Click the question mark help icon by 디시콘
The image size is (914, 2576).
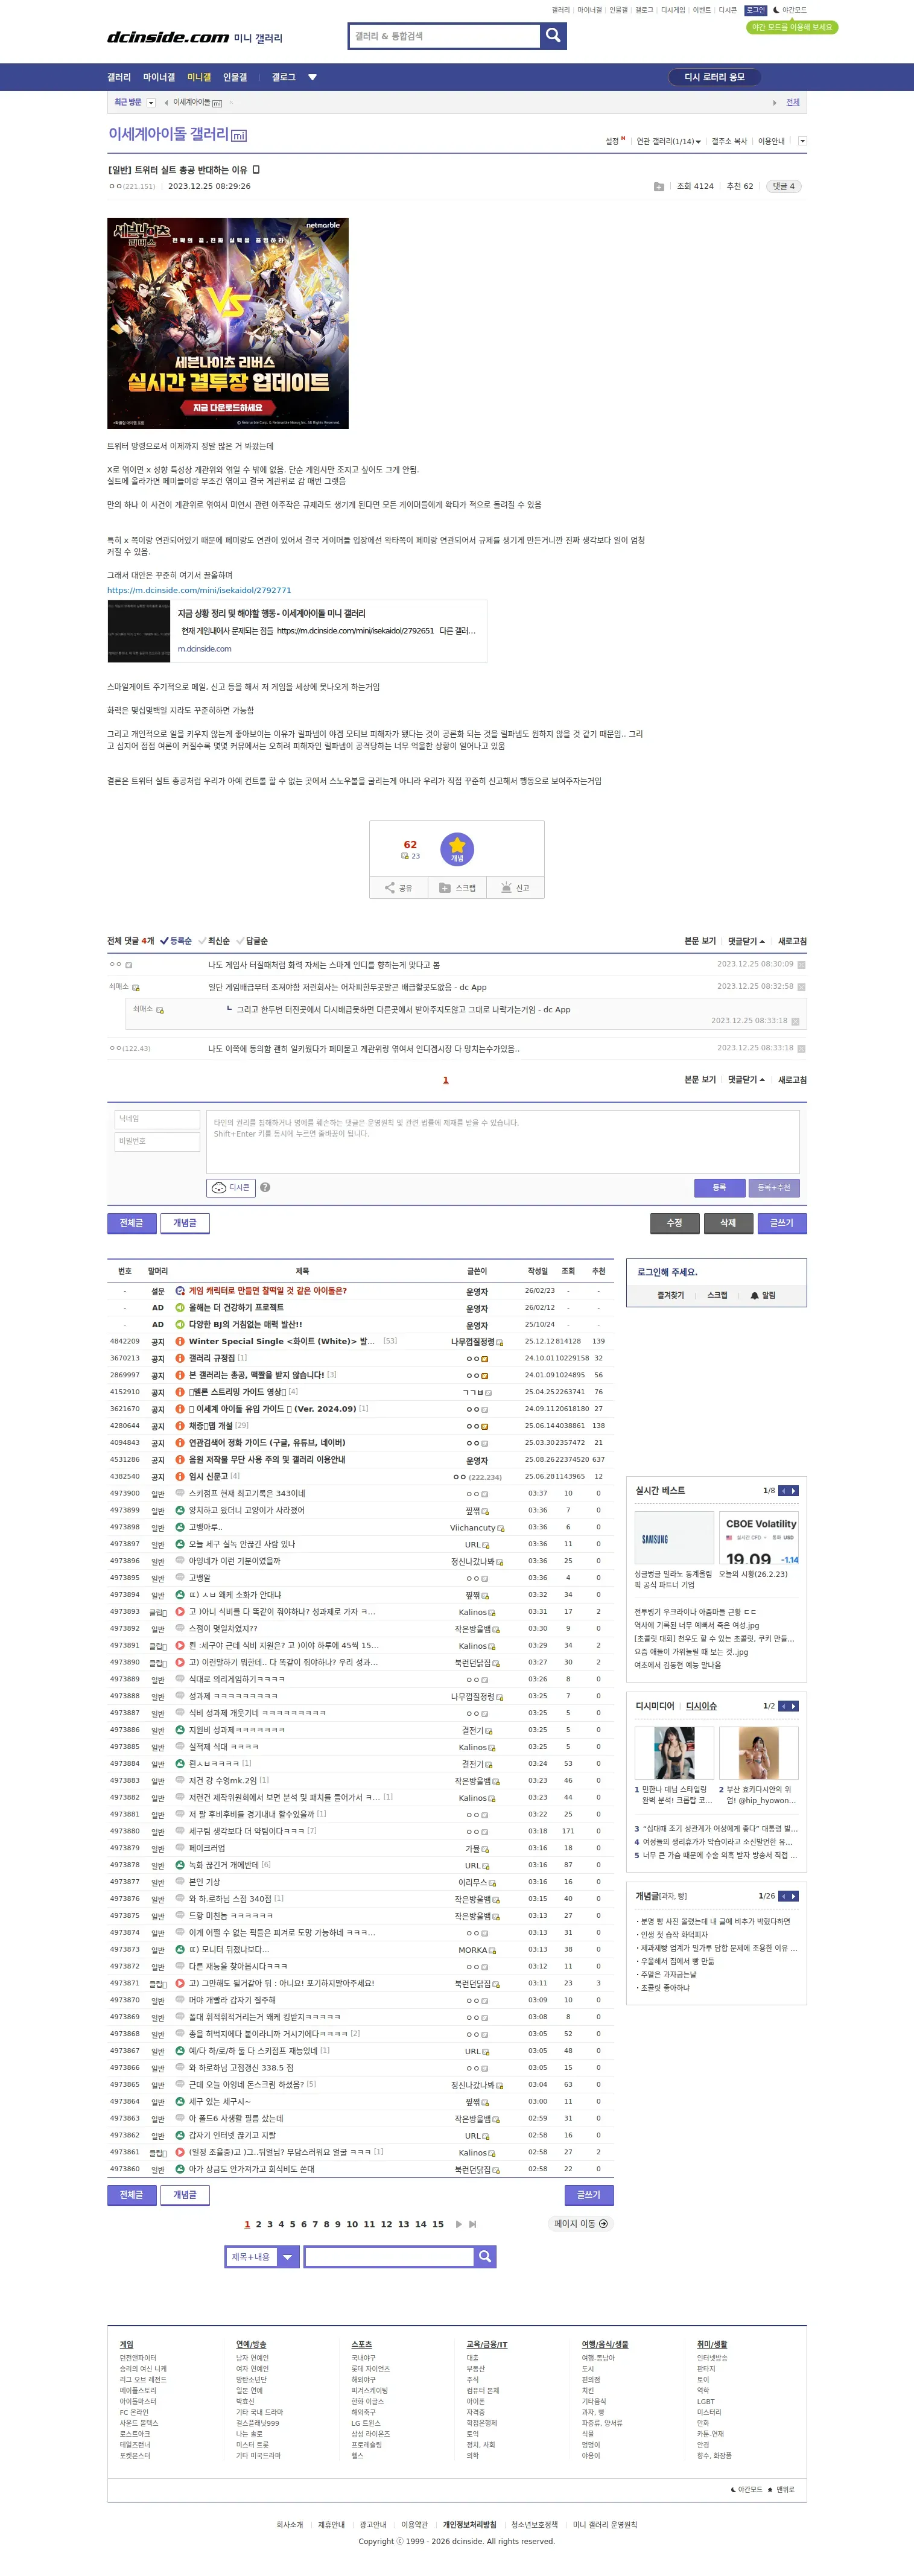click(265, 1188)
